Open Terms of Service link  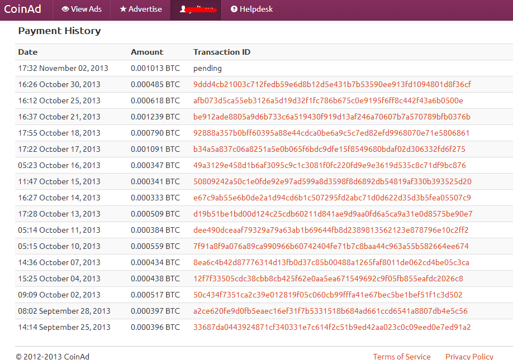402,356
